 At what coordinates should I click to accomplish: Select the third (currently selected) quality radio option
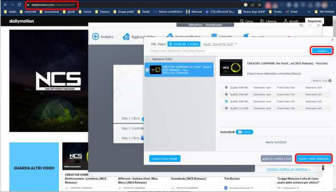226,101
